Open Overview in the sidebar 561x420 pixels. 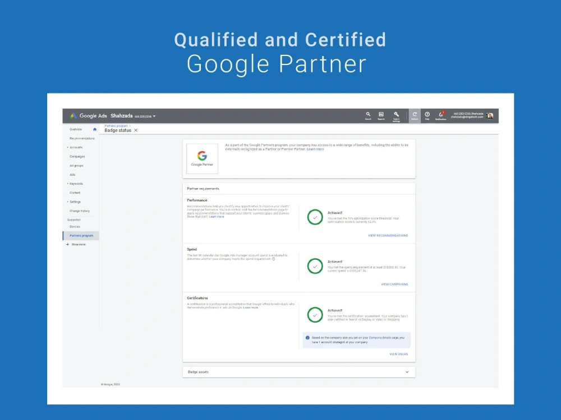(x=76, y=129)
